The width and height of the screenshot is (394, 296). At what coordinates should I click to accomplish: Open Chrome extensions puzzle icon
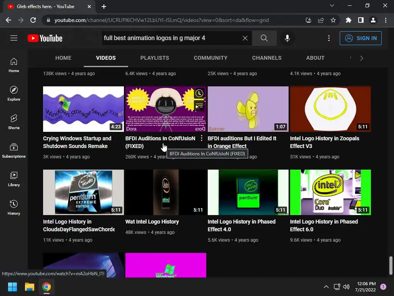pos(348,20)
